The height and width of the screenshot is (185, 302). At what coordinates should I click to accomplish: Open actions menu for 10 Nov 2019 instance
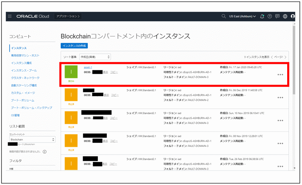(280, 121)
